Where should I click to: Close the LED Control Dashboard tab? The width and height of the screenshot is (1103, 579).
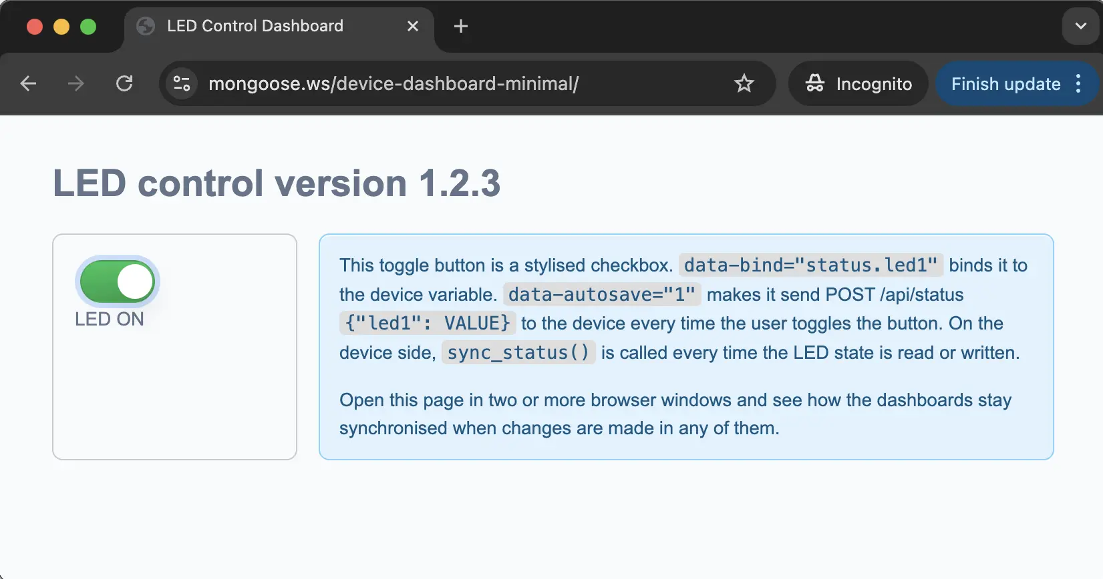pos(413,26)
